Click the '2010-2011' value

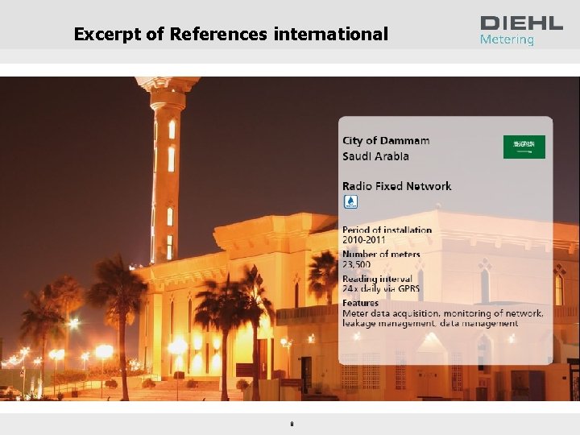click(363, 240)
